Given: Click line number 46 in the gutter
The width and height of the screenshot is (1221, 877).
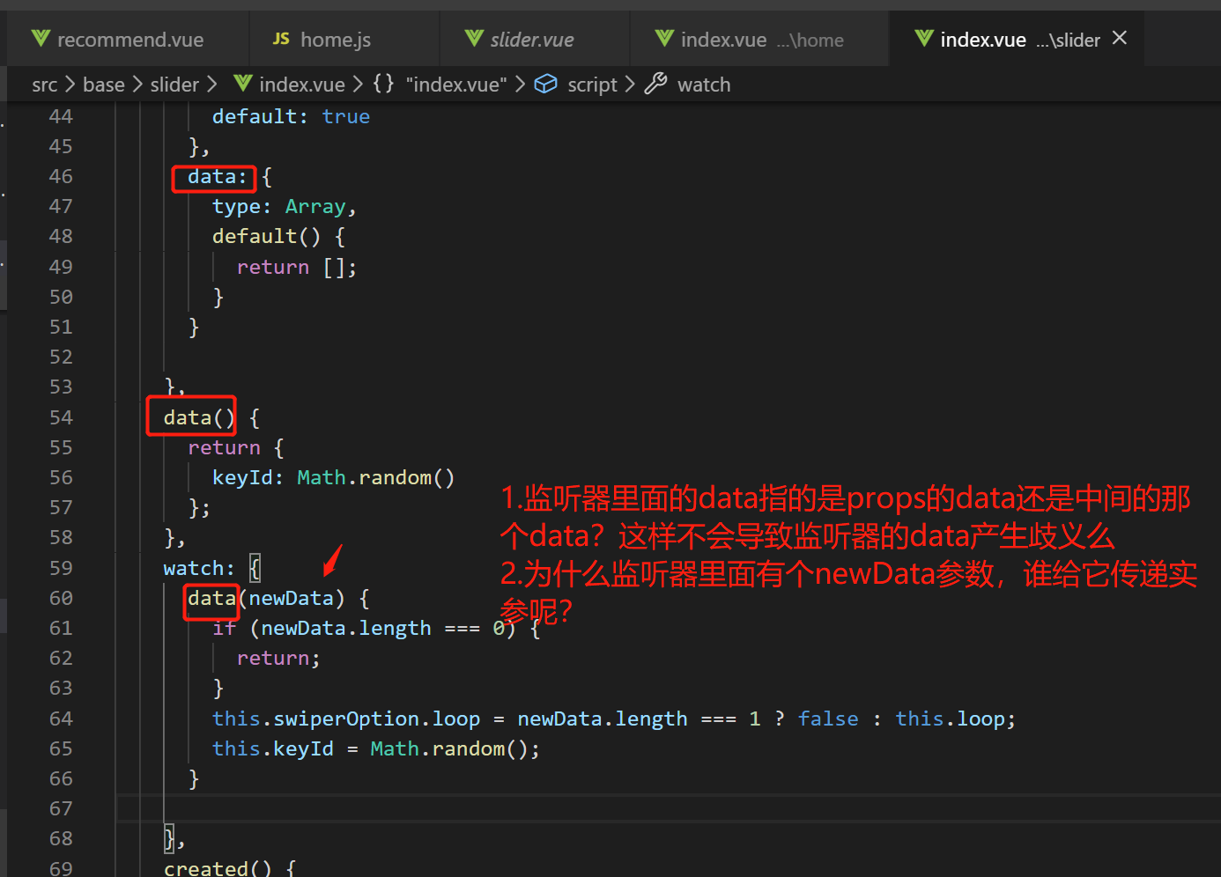Looking at the screenshot, I should [61, 176].
